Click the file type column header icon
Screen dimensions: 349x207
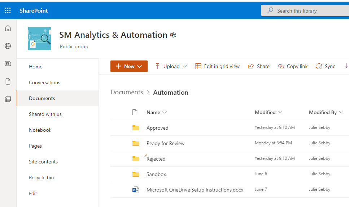pos(135,112)
